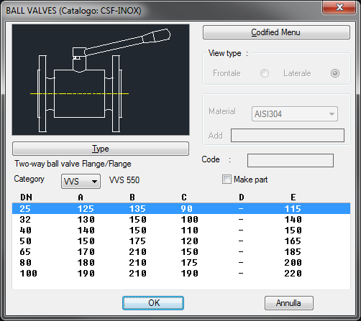Select the DN 32 row
361x321 pixels.
[x=181, y=219]
